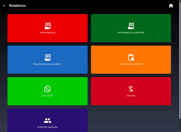Click the receipt icon in the Faturamento tile
The image size is (181, 132).
pos(48,26)
